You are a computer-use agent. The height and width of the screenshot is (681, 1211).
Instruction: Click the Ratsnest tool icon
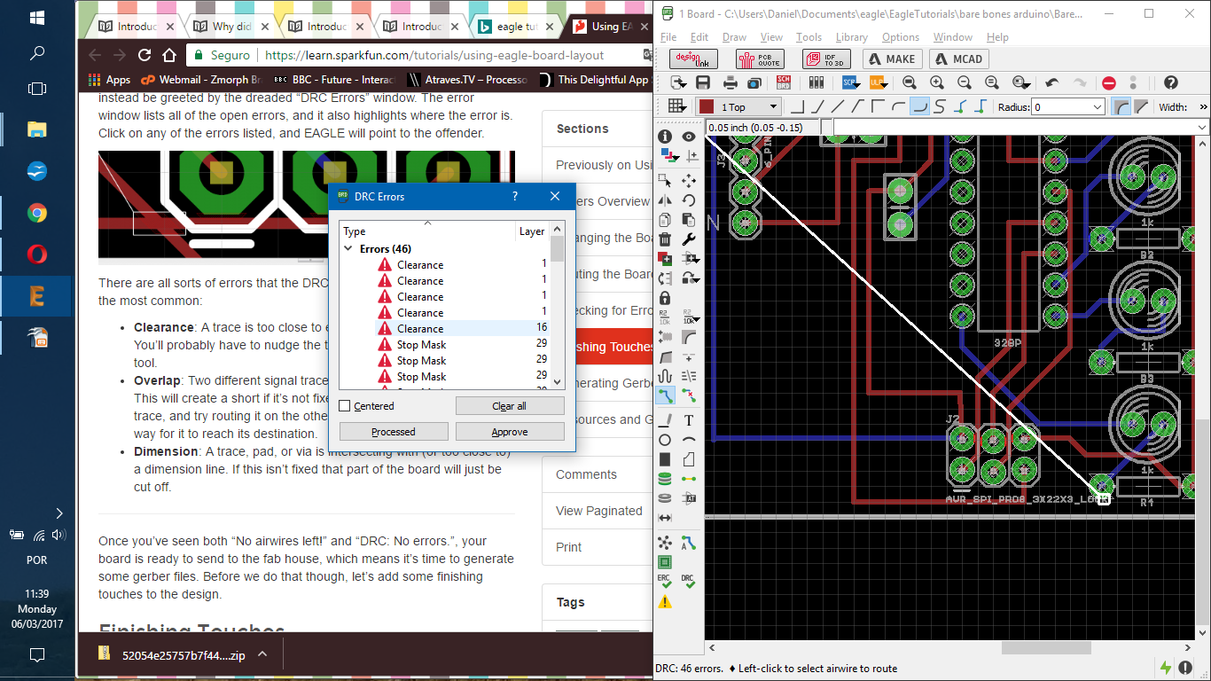(x=665, y=542)
